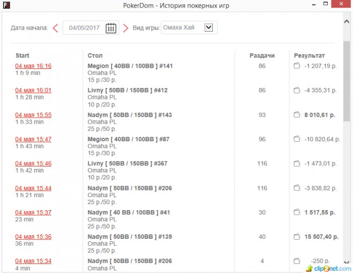The height and width of the screenshot is (273, 353).
Task: Click wallet icon next to 15 507,40 р.
Action: (x=297, y=237)
